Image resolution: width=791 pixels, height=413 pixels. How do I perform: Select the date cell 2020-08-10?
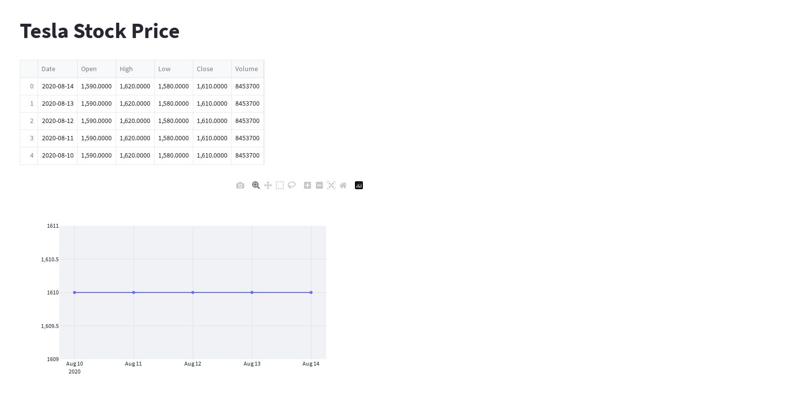(57, 156)
